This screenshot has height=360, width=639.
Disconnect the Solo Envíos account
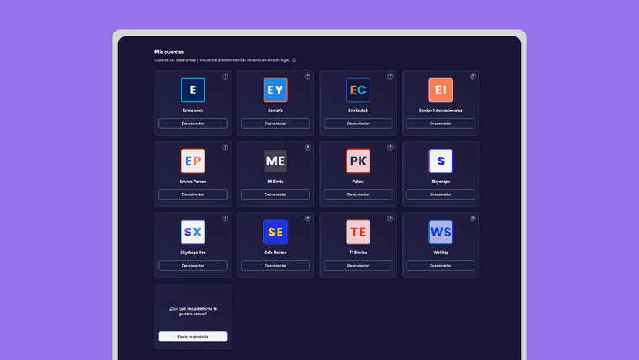click(x=276, y=265)
